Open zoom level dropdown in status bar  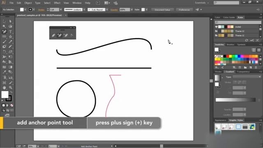38,146
